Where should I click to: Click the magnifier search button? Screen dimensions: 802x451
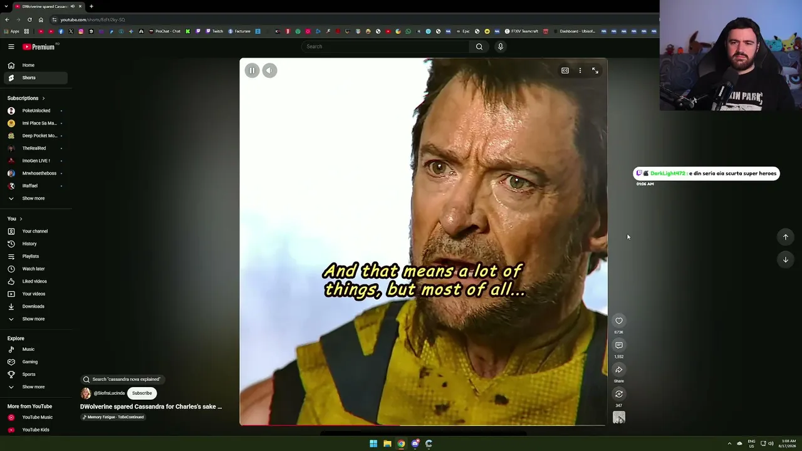tap(479, 46)
